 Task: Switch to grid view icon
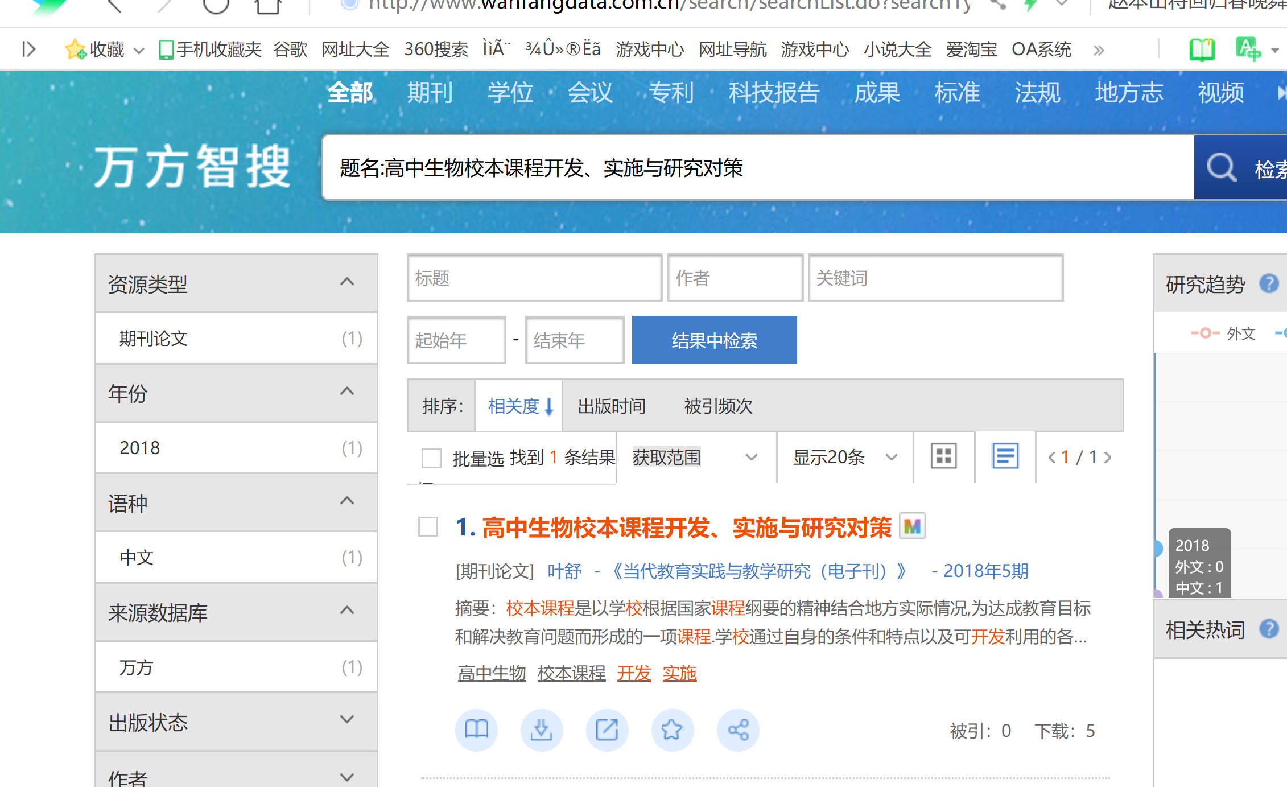point(944,456)
